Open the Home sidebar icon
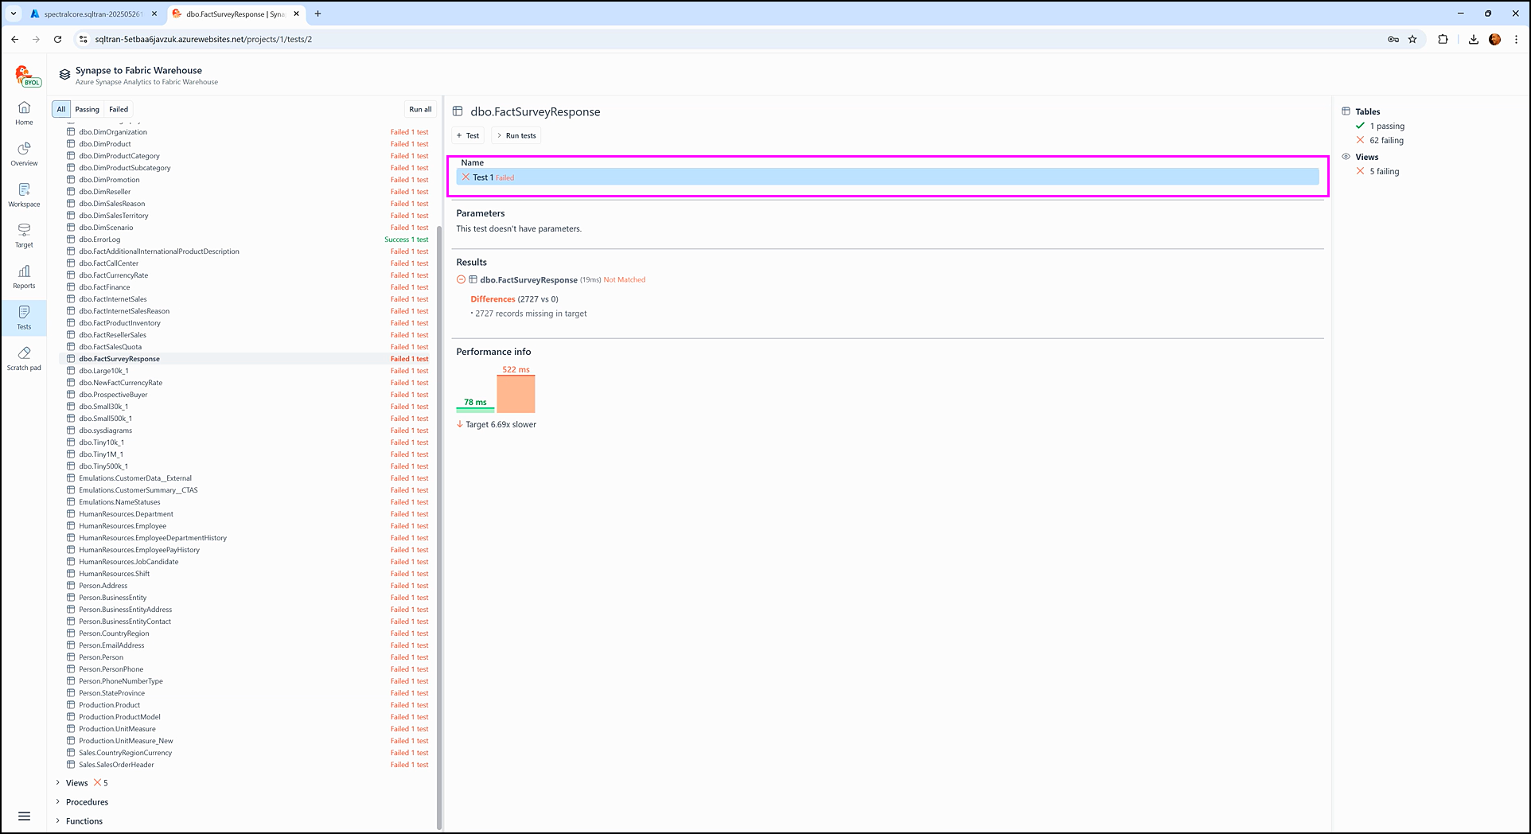1531x834 pixels. point(24,112)
